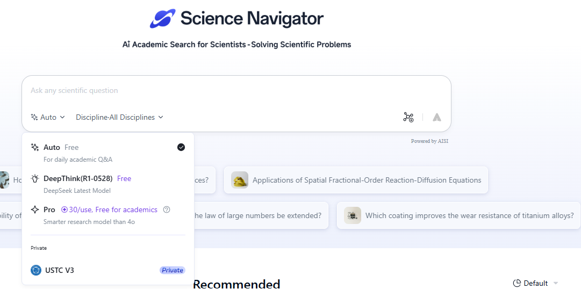Click the USTC university logo icon
Image resolution: width=581 pixels, height=289 pixels.
tap(36, 270)
